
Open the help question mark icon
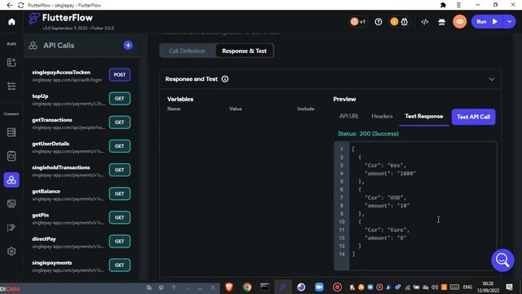click(378, 22)
